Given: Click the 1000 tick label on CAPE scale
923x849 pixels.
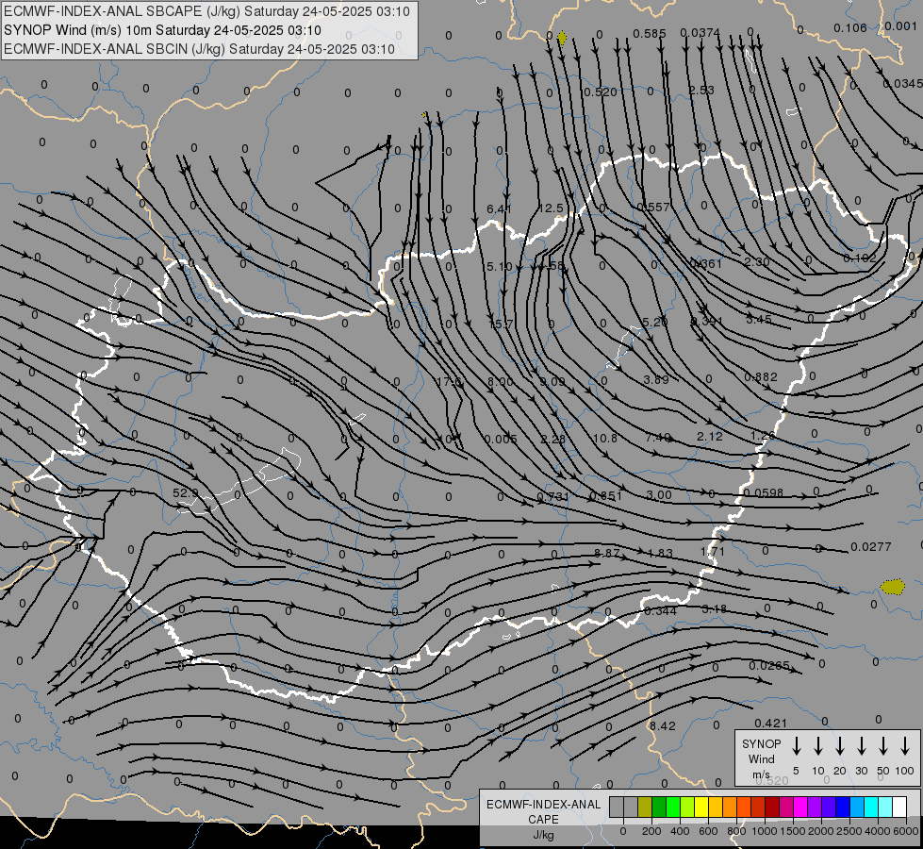Looking at the screenshot, I should pyautogui.click(x=764, y=831).
